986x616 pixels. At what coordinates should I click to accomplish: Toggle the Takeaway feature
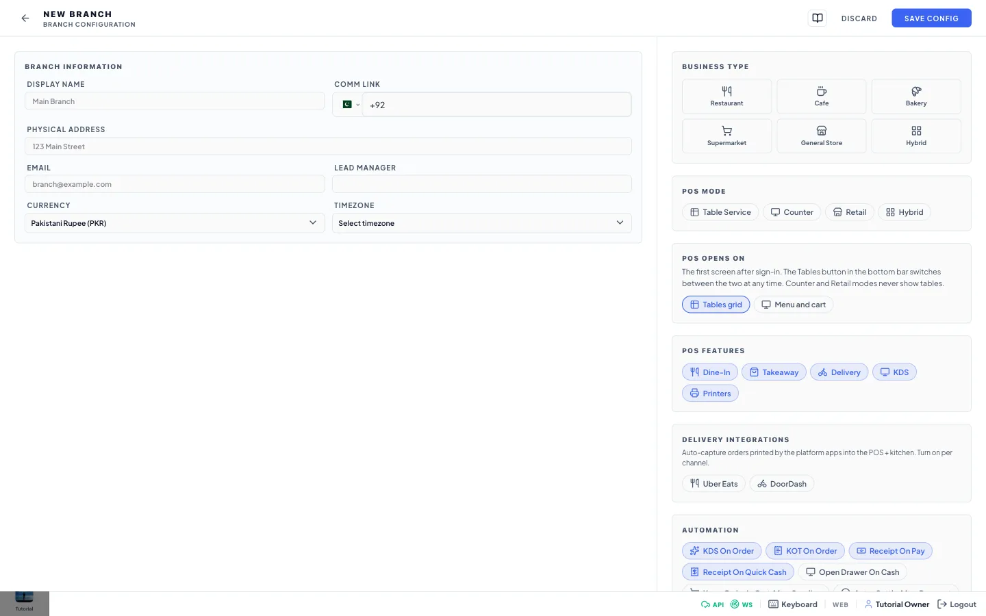[x=774, y=372]
